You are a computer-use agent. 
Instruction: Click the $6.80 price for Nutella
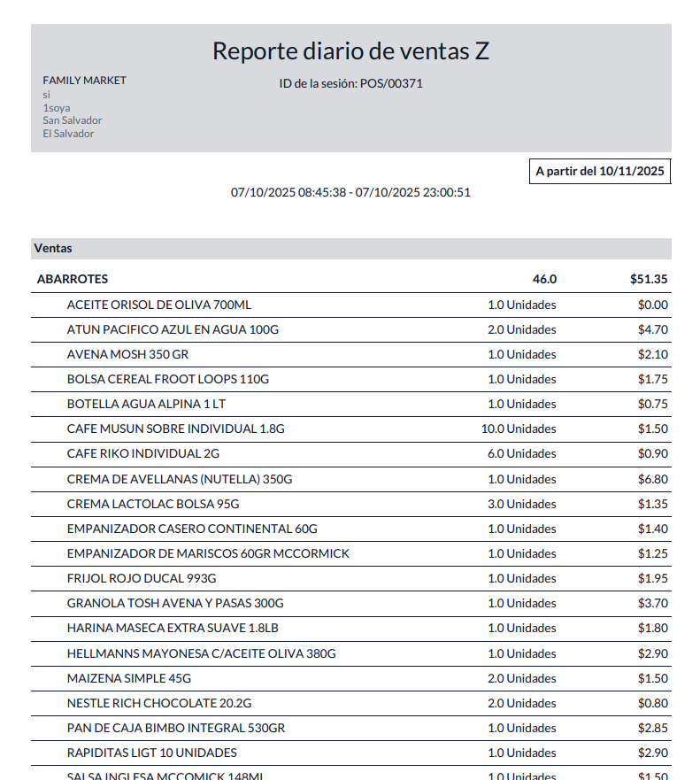(652, 479)
